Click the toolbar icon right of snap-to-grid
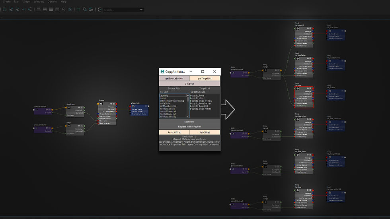Screen dimensions: 390x219 (91, 10)
